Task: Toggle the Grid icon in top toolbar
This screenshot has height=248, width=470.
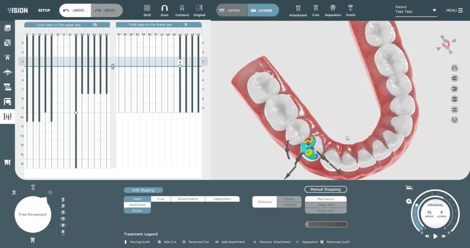Action: pos(147,10)
